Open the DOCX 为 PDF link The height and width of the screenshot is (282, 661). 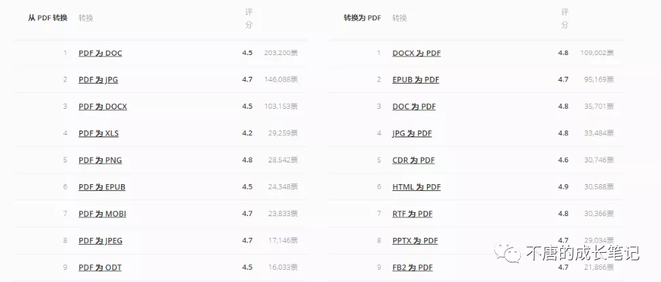pyautogui.click(x=416, y=53)
